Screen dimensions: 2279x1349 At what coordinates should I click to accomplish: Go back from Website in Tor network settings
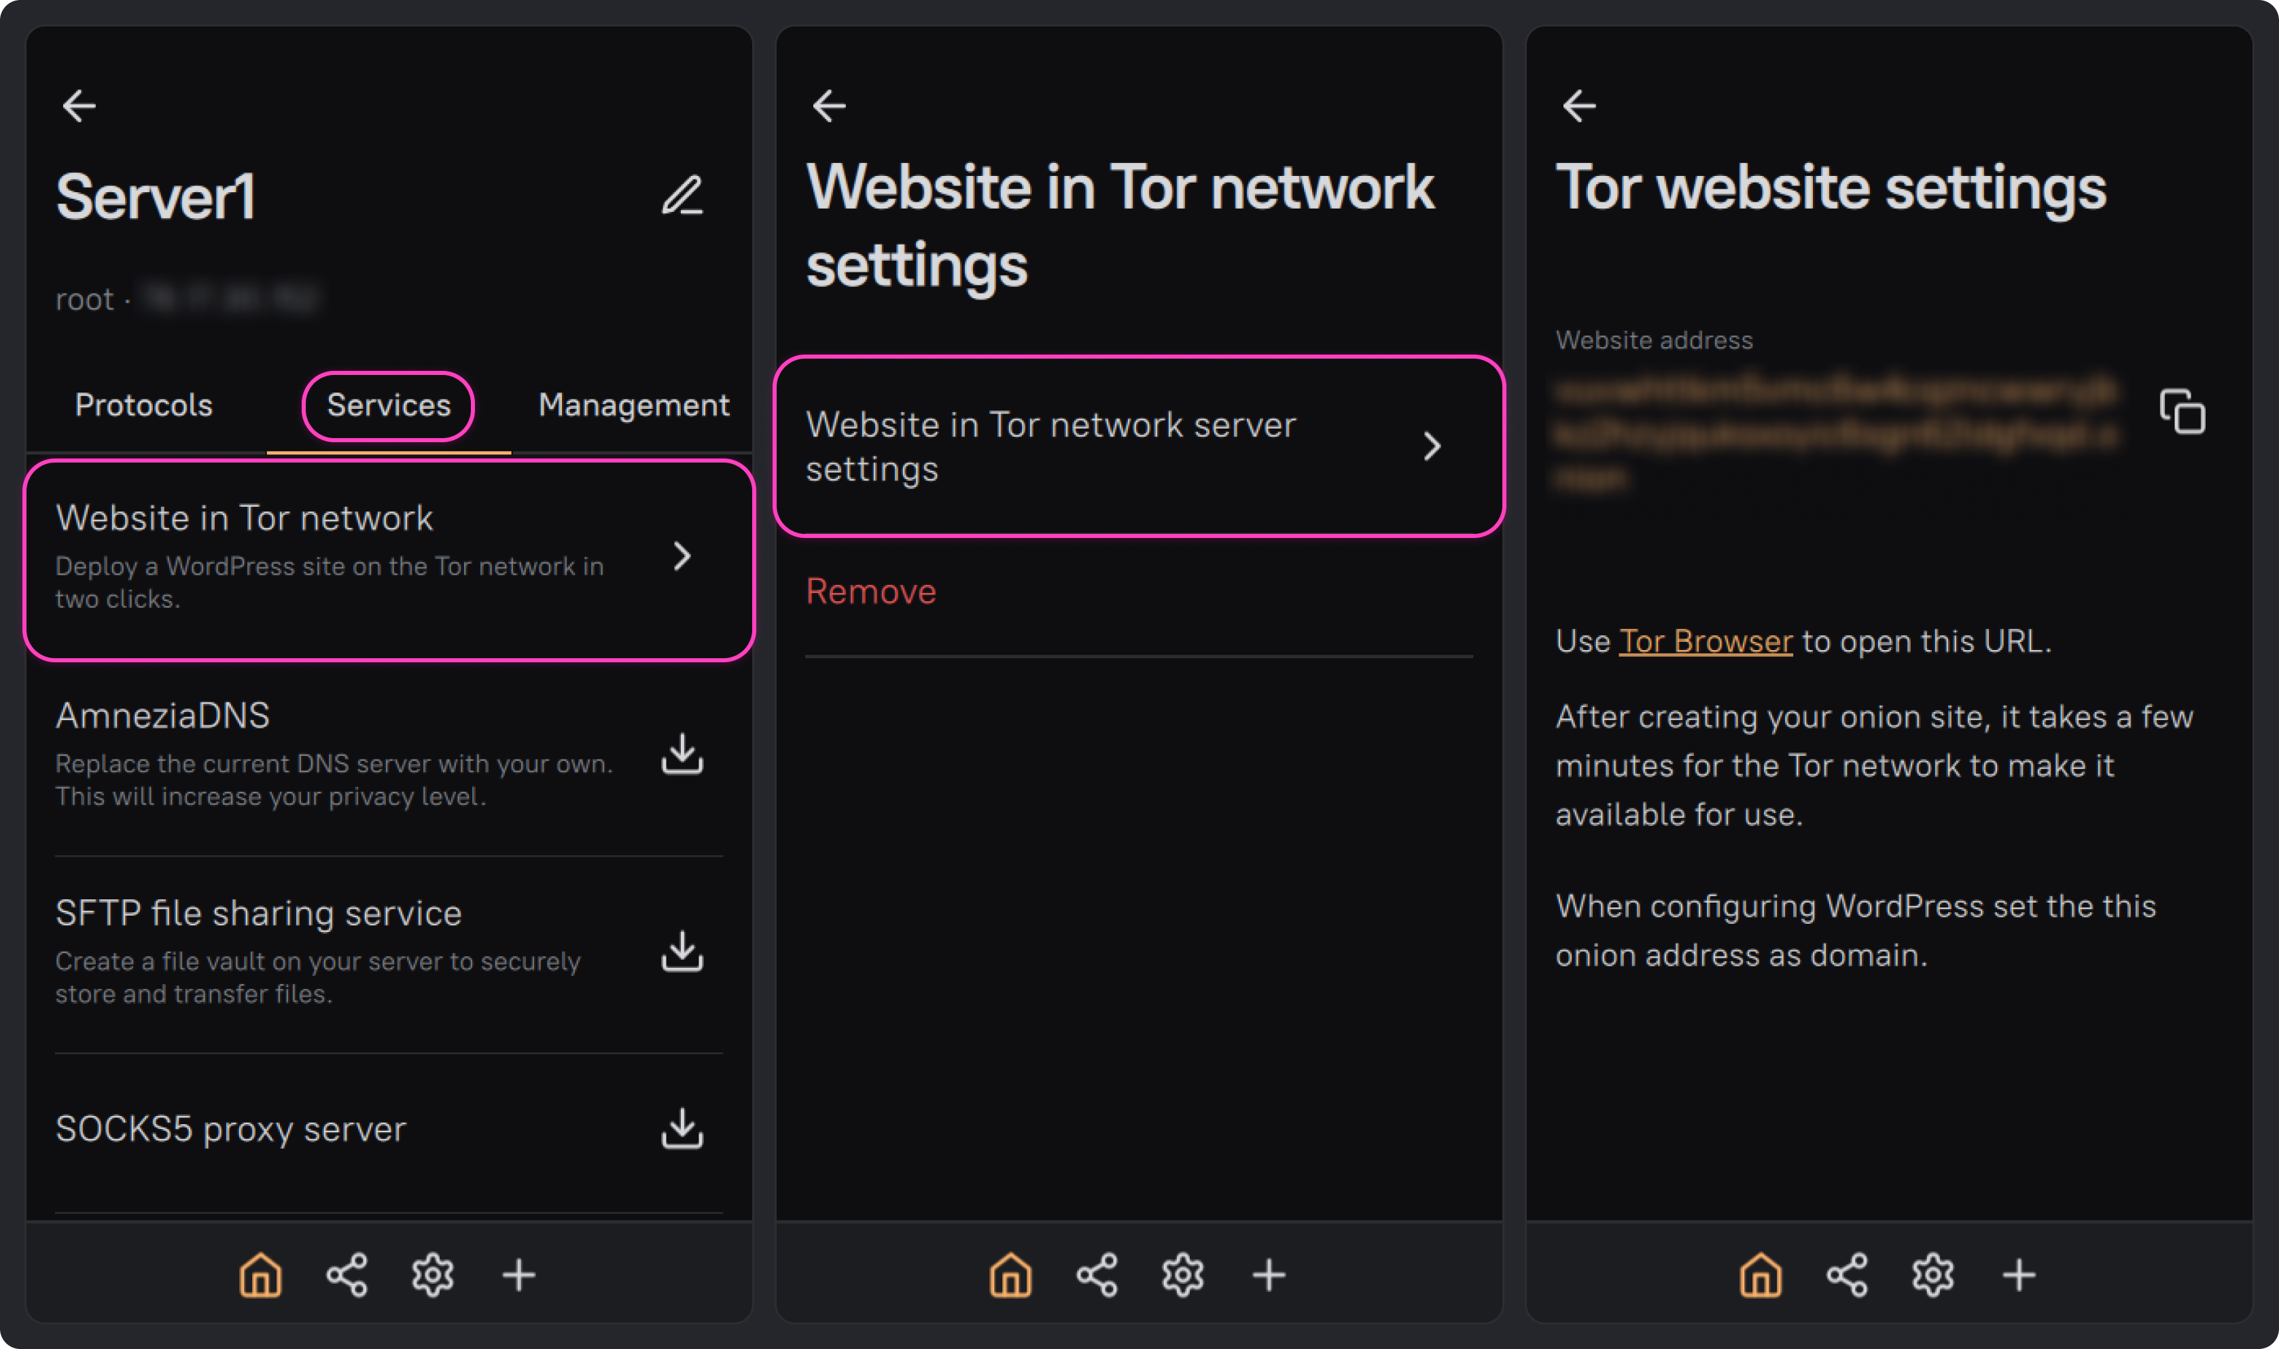[829, 107]
